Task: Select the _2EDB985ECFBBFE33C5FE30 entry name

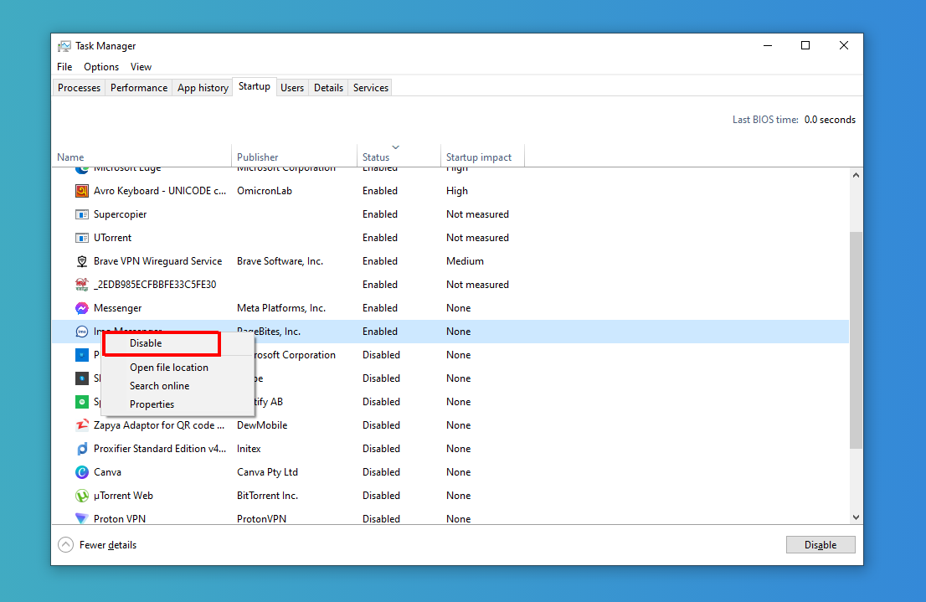Action: tap(155, 285)
